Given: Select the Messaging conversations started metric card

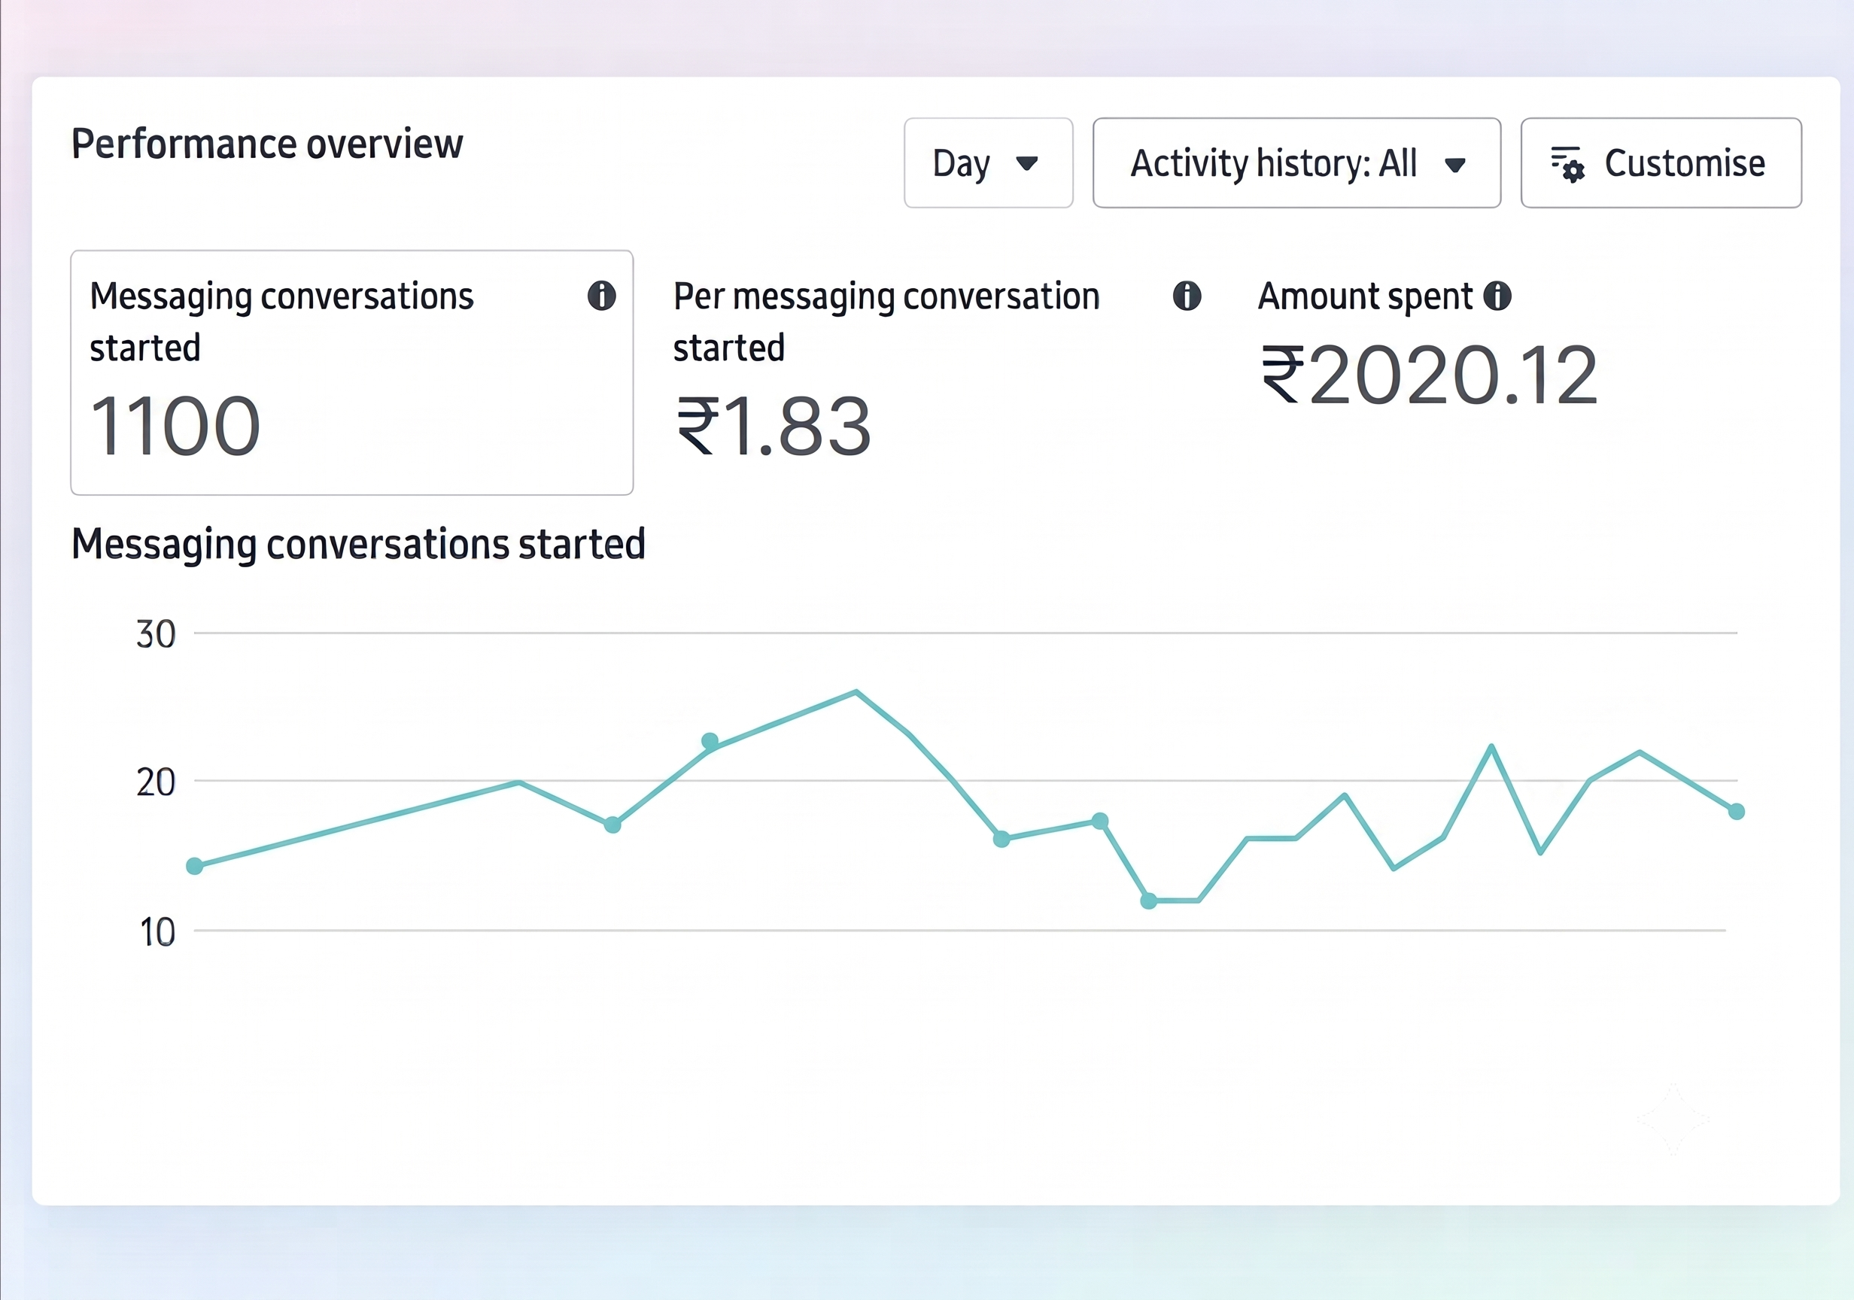Looking at the screenshot, I should (352, 372).
